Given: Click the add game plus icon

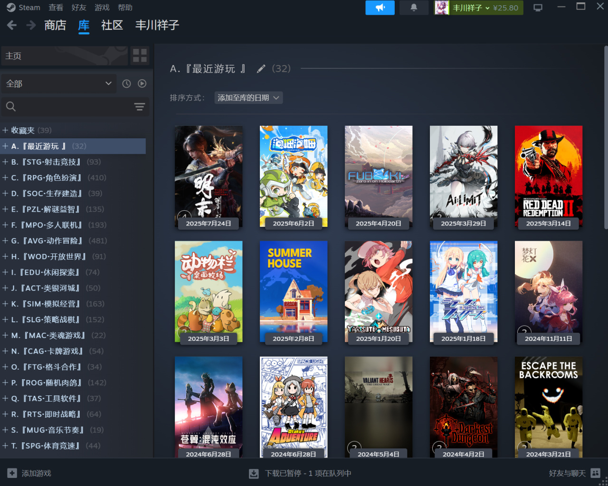Looking at the screenshot, I should pyautogui.click(x=12, y=473).
